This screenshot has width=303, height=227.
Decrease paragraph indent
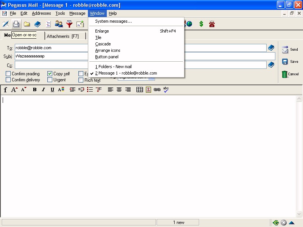81,90
